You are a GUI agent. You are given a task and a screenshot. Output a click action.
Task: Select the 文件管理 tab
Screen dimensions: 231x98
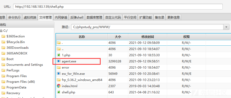coord(45,17)
